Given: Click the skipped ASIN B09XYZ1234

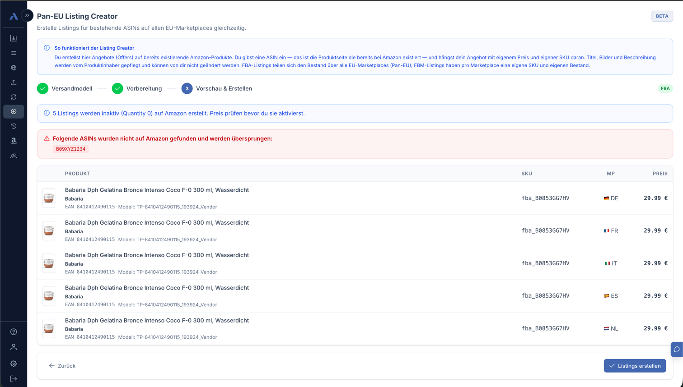Looking at the screenshot, I should [70, 149].
